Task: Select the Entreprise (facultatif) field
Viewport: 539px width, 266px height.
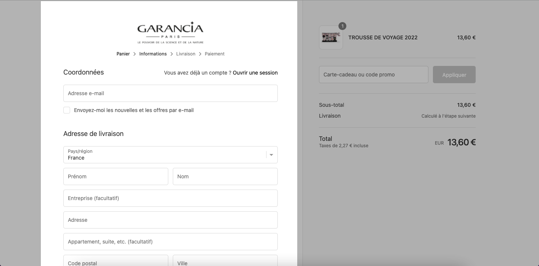Action: pyautogui.click(x=171, y=198)
